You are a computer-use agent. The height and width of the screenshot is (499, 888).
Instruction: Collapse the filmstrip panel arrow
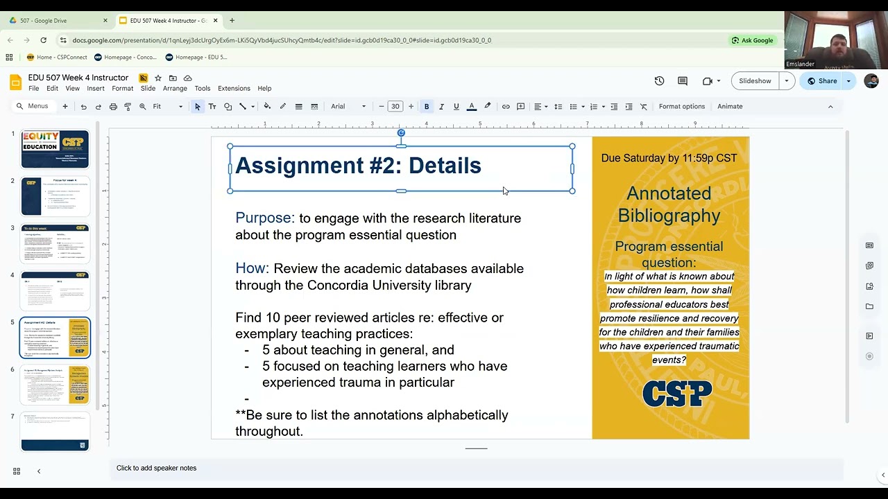(39, 471)
